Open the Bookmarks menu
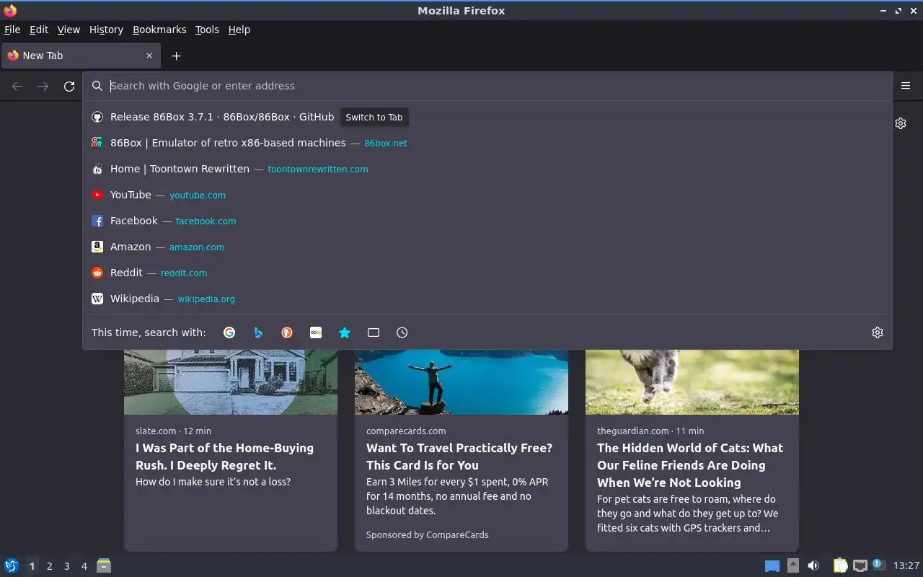This screenshot has width=923, height=577. coord(159,30)
